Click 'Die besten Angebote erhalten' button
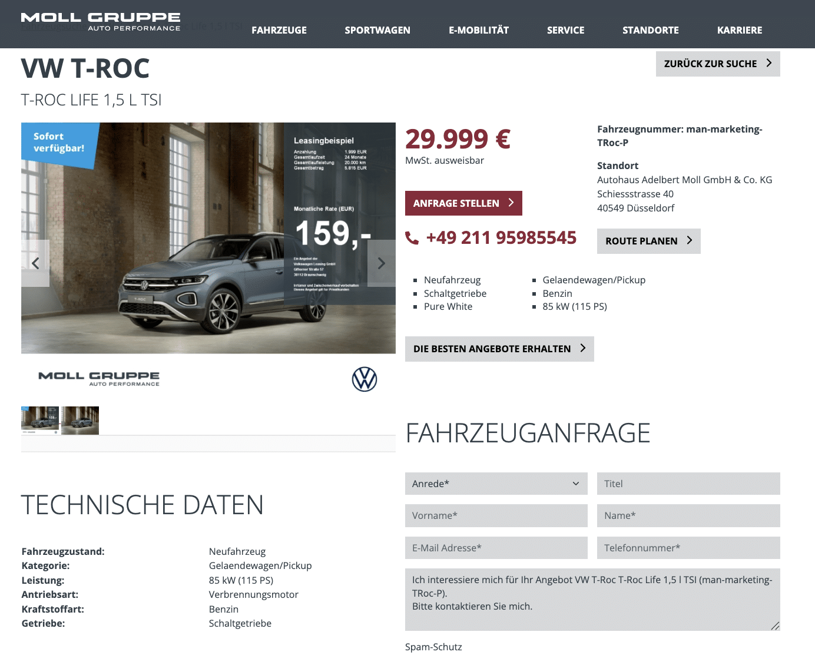Viewport: 815px width, 655px height. [x=499, y=349]
